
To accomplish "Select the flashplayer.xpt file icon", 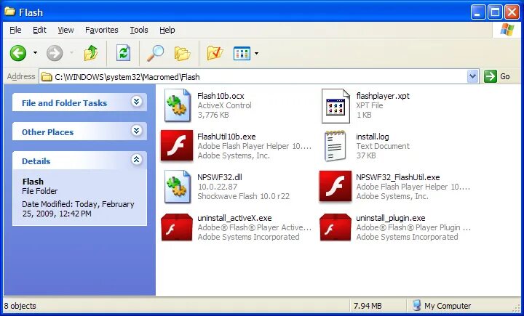I will coord(336,106).
